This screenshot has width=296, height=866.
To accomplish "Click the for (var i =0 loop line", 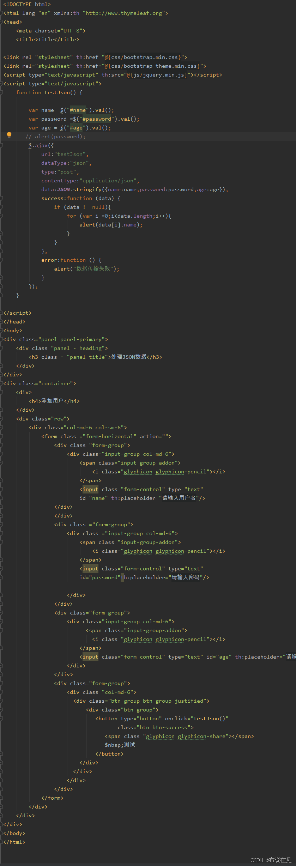I will coord(119,216).
